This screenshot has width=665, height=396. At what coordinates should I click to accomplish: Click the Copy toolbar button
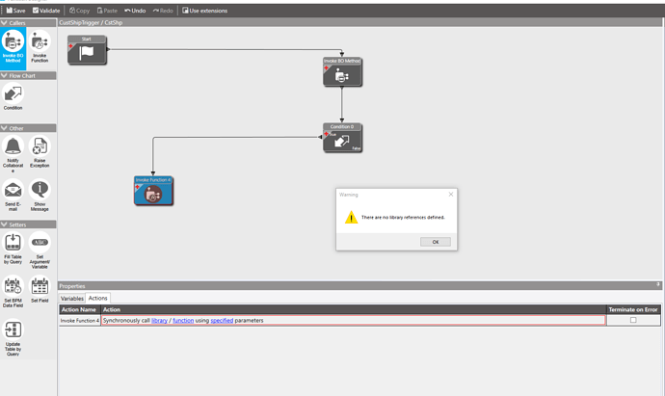pos(79,11)
